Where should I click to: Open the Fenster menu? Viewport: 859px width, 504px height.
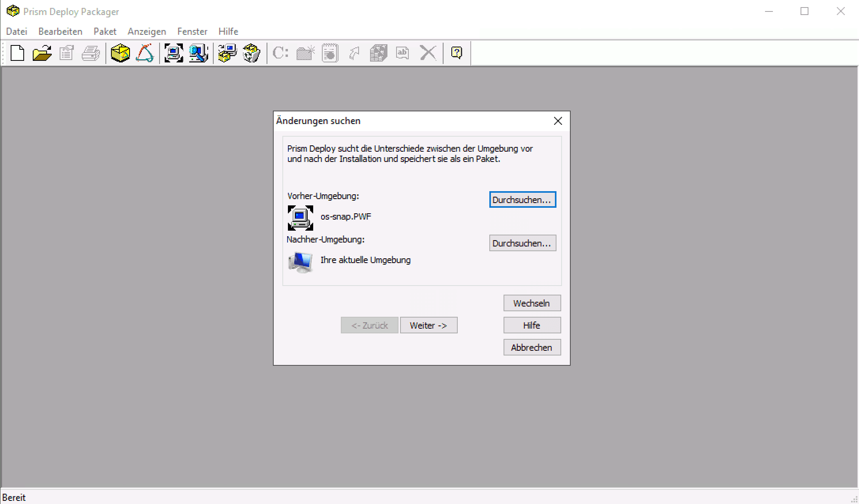(x=192, y=32)
